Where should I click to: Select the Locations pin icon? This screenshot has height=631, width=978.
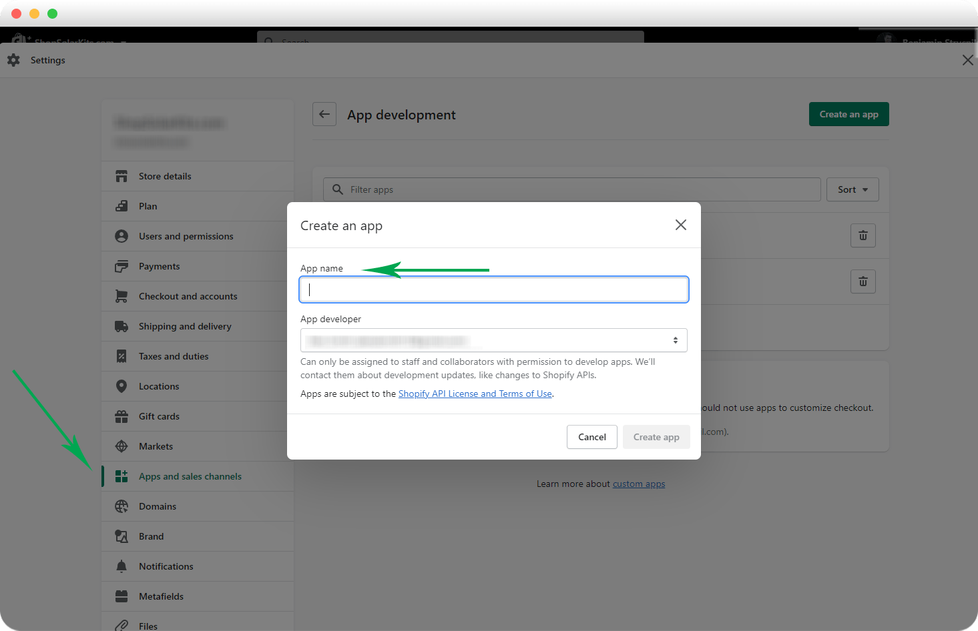[x=121, y=386]
